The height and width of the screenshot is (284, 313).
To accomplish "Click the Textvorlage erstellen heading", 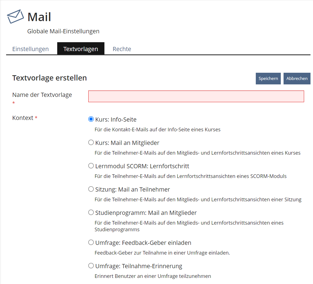I will pos(49,78).
